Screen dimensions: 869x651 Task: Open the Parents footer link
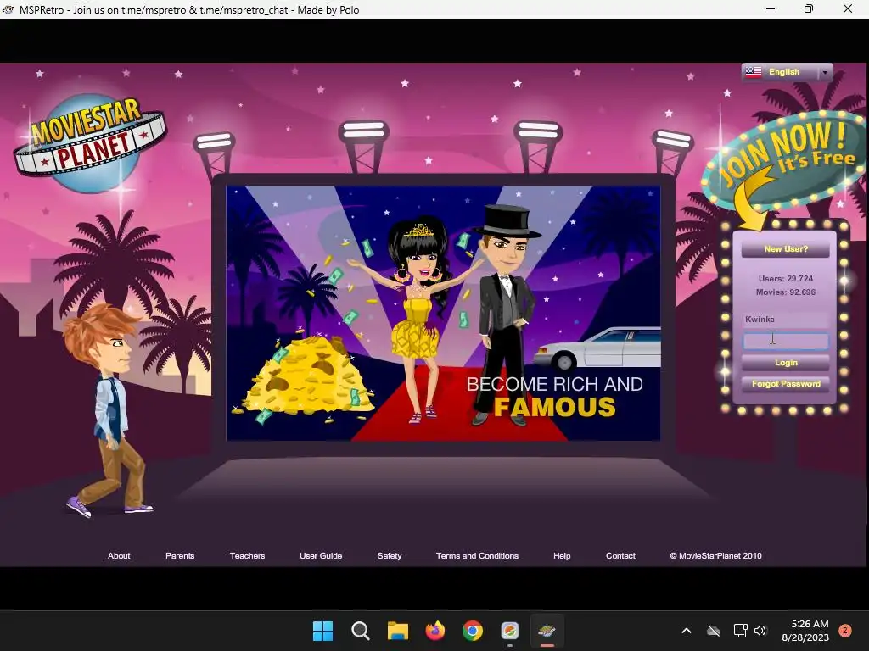point(180,556)
